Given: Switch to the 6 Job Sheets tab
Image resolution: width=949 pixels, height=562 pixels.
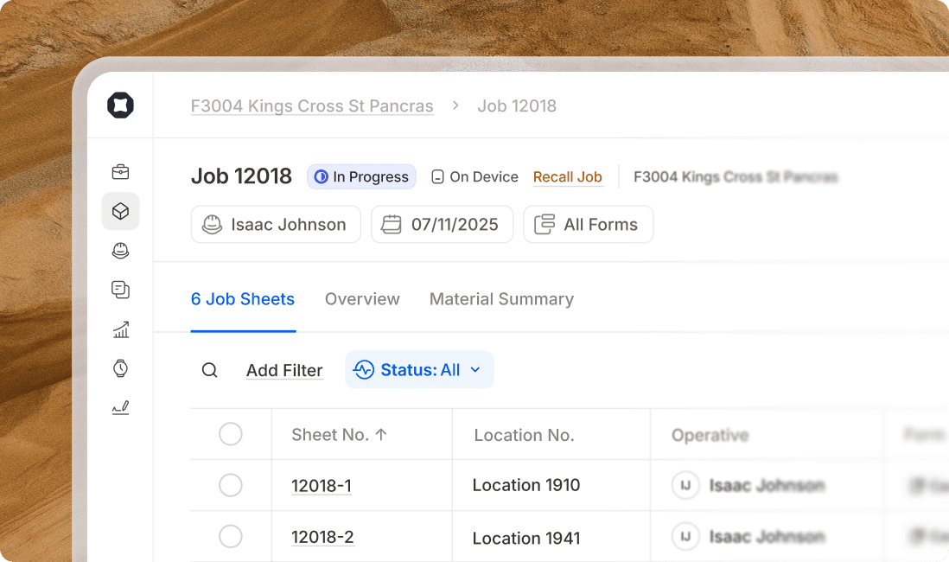Looking at the screenshot, I should [243, 299].
